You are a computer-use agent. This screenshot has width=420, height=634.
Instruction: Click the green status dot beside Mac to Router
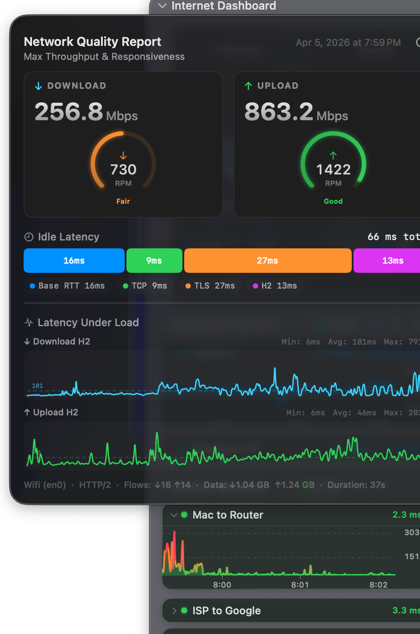point(184,515)
